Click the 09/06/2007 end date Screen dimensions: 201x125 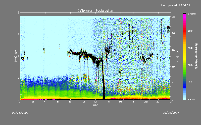pyautogui.click(x=171, y=113)
